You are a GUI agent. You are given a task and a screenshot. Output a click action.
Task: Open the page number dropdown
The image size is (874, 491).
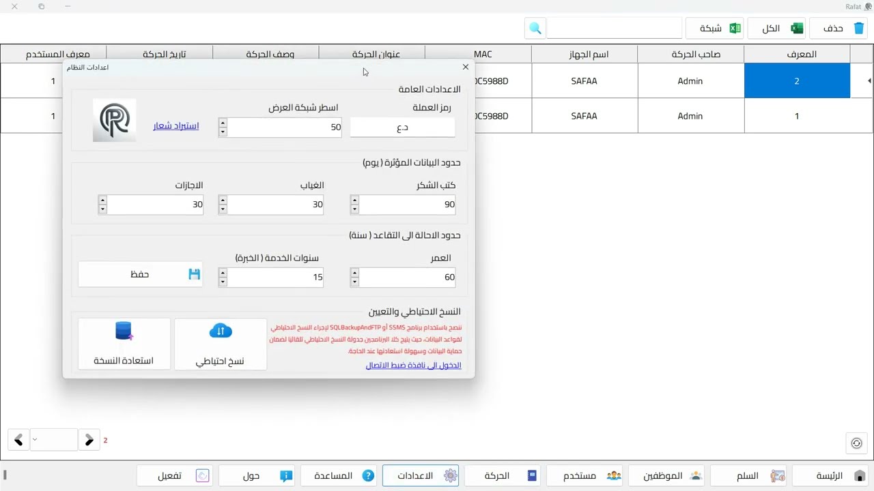(53, 440)
